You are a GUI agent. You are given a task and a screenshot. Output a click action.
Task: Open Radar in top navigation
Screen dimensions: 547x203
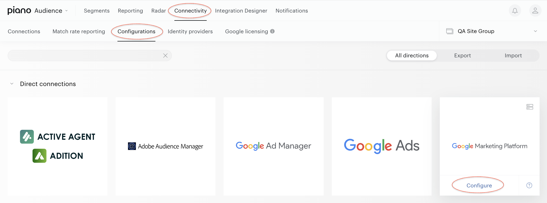(158, 11)
